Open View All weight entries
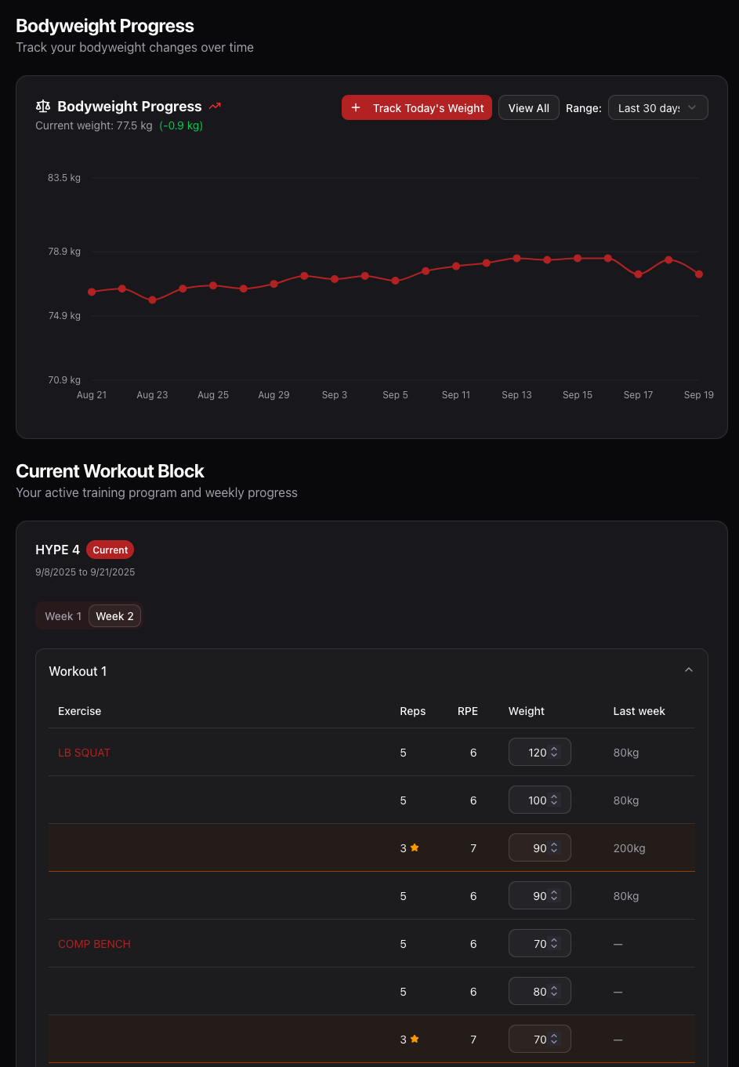Image resolution: width=739 pixels, height=1067 pixels. pos(528,107)
